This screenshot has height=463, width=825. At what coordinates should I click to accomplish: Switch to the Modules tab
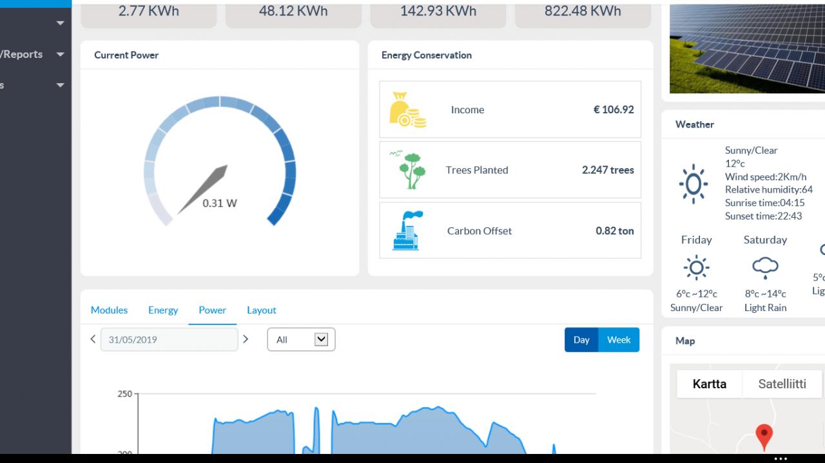coord(109,310)
